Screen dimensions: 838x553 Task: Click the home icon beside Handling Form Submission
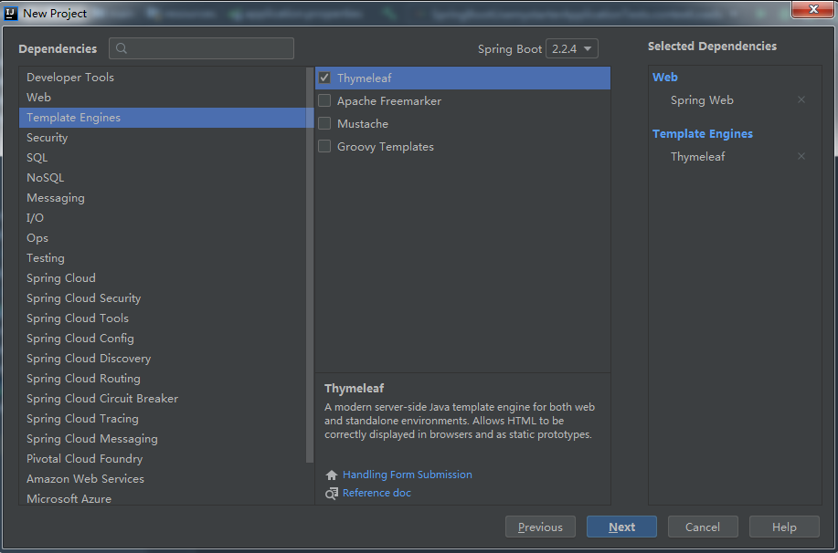pyautogui.click(x=332, y=475)
